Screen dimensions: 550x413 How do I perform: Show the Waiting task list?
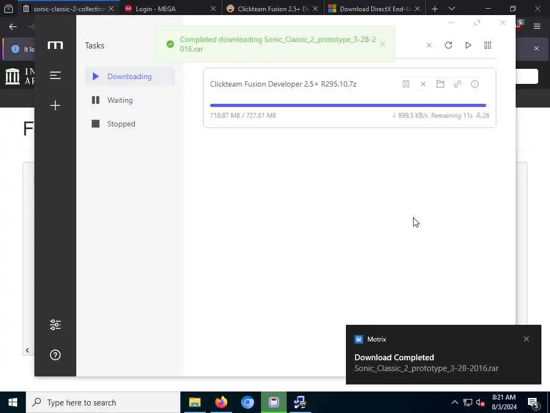130,100
